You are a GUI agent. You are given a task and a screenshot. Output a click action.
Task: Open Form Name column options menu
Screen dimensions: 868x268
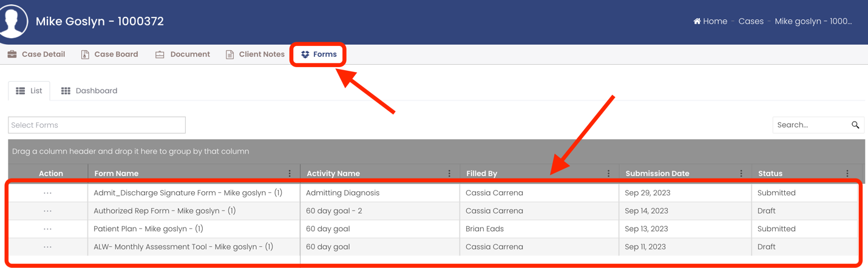coord(290,174)
